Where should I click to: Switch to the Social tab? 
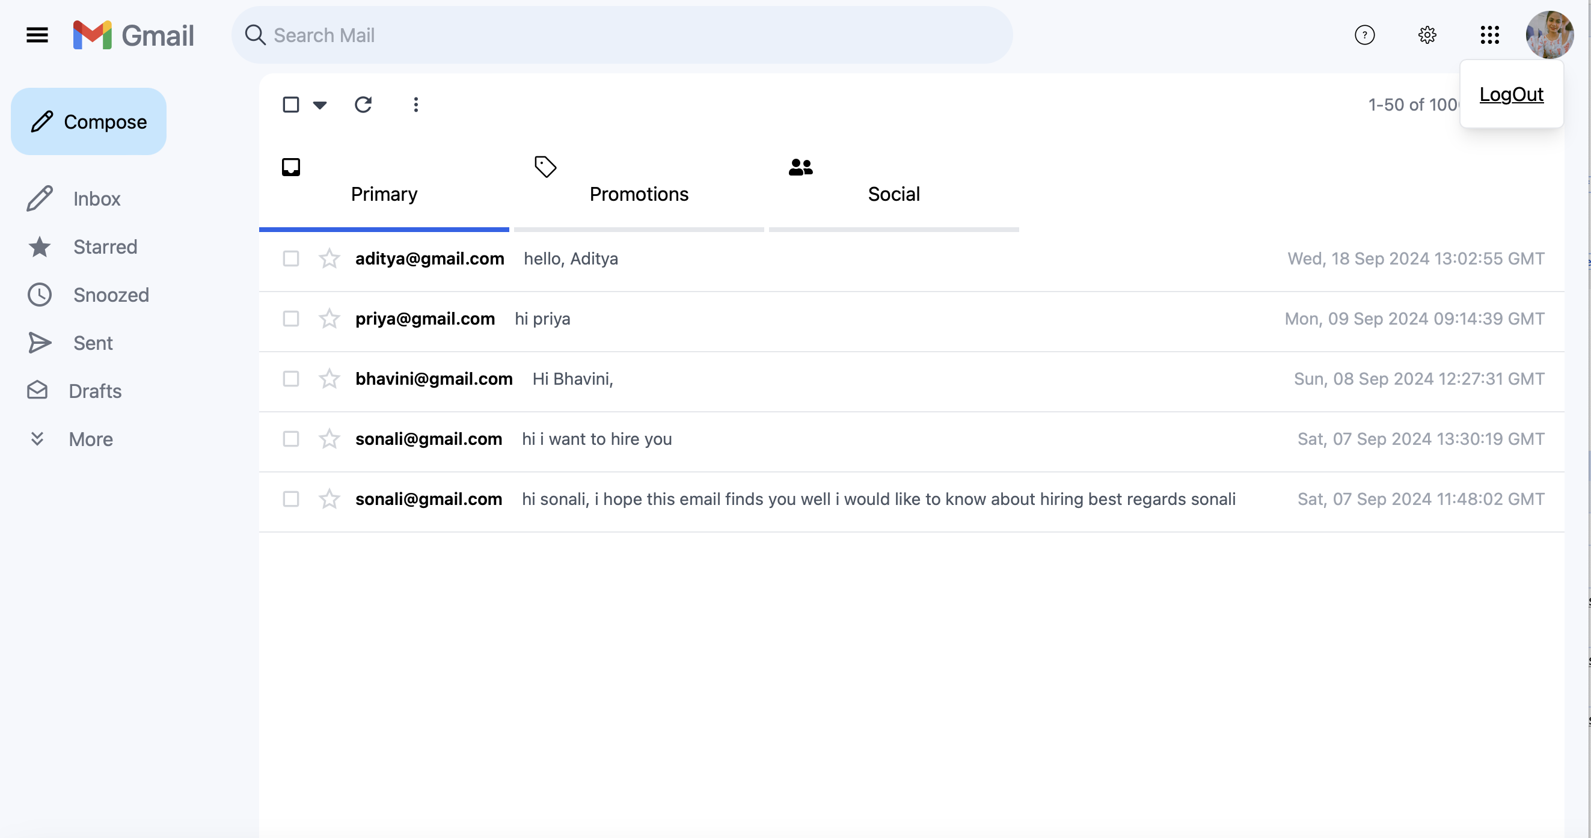(x=894, y=190)
